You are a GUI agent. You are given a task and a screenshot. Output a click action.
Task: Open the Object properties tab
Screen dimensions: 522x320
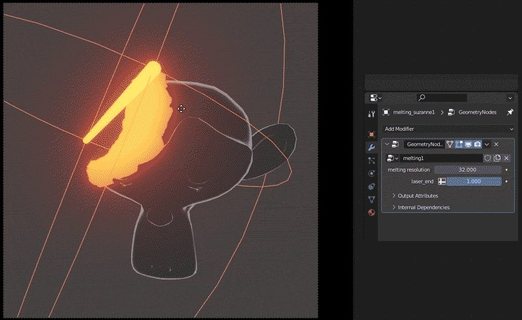(x=371, y=135)
